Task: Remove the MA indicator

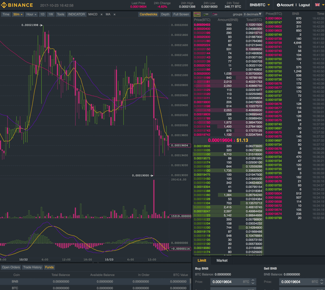Action: [x=114, y=14]
